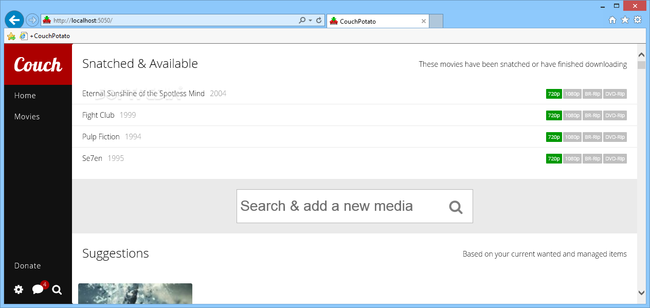Open the Pulp Fiction movie row
This screenshot has width=650, height=308.
tap(354, 137)
